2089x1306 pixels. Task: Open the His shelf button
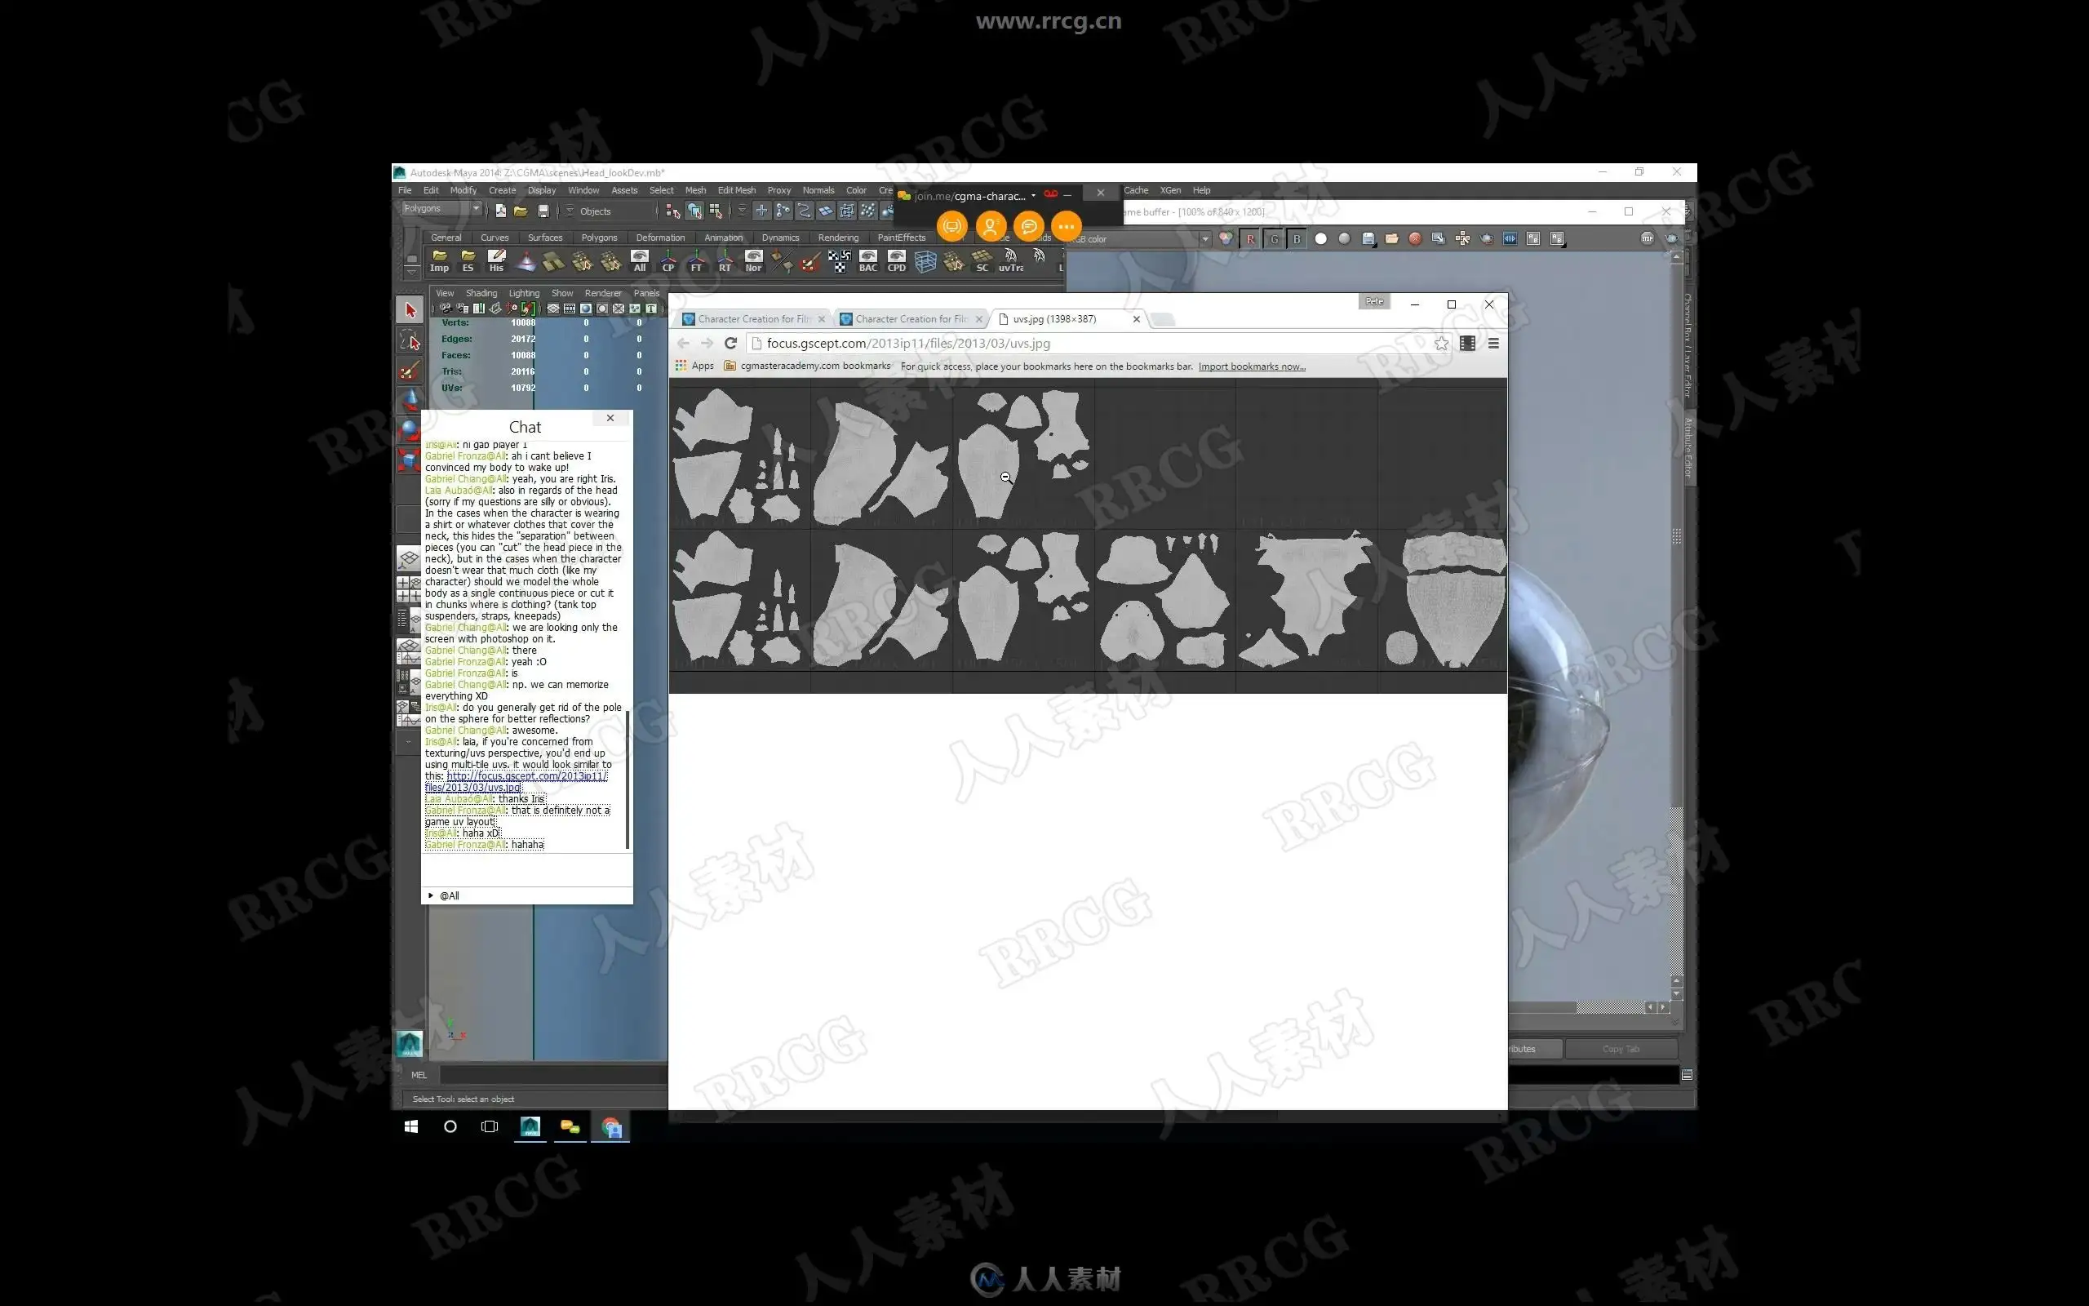[496, 261]
